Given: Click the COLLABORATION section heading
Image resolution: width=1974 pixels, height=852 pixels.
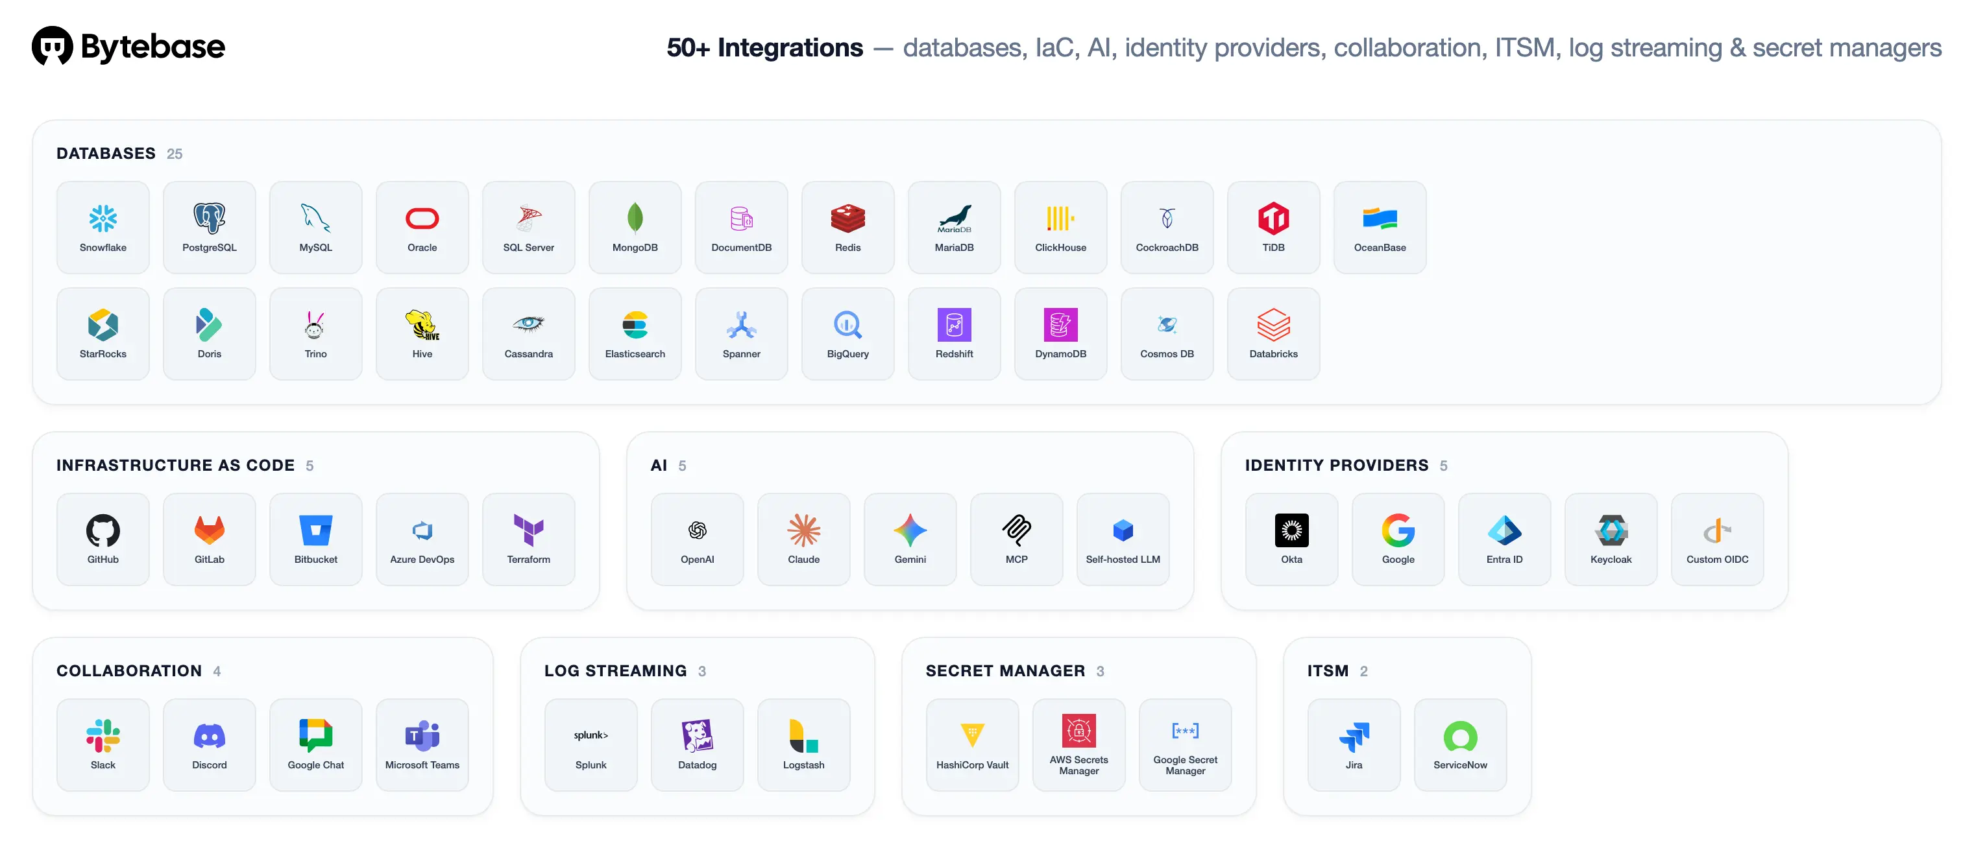Looking at the screenshot, I should pyautogui.click(x=128, y=670).
